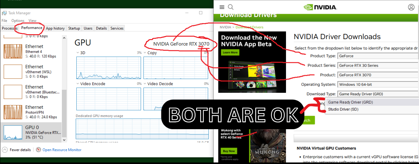The image size is (419, 164).
Task: Select the vEthernet (Bluestacks) adapter entry
Action: [31, 92]
